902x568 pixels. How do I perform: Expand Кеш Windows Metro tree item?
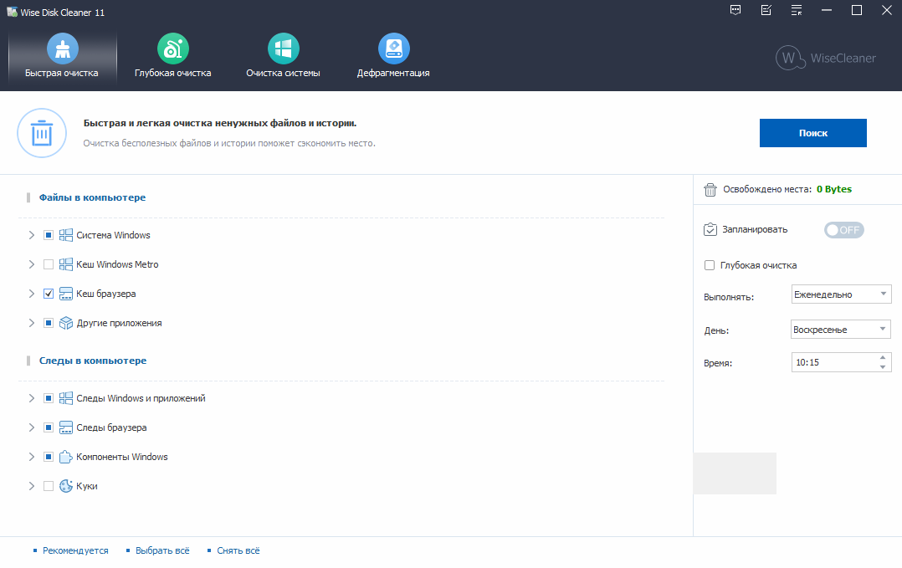pyautogui.click(x=32, y=264)
